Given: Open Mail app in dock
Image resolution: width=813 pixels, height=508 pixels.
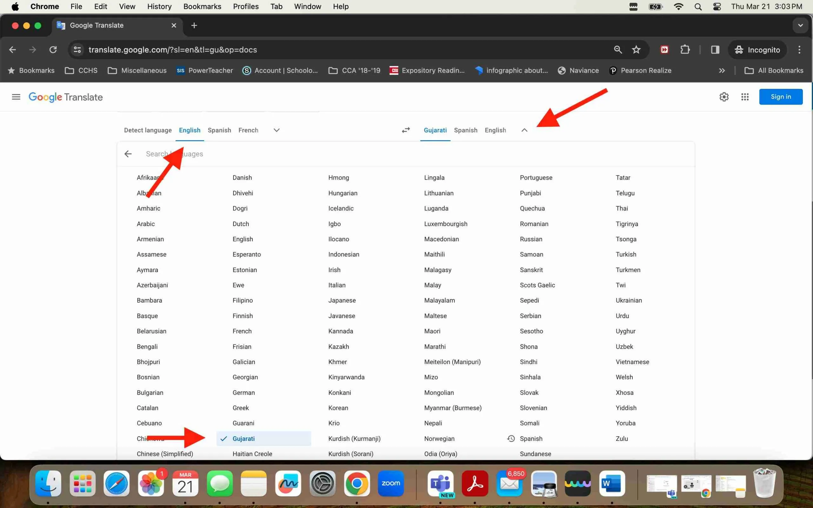Looking at the screenshot, I should 509,484.
